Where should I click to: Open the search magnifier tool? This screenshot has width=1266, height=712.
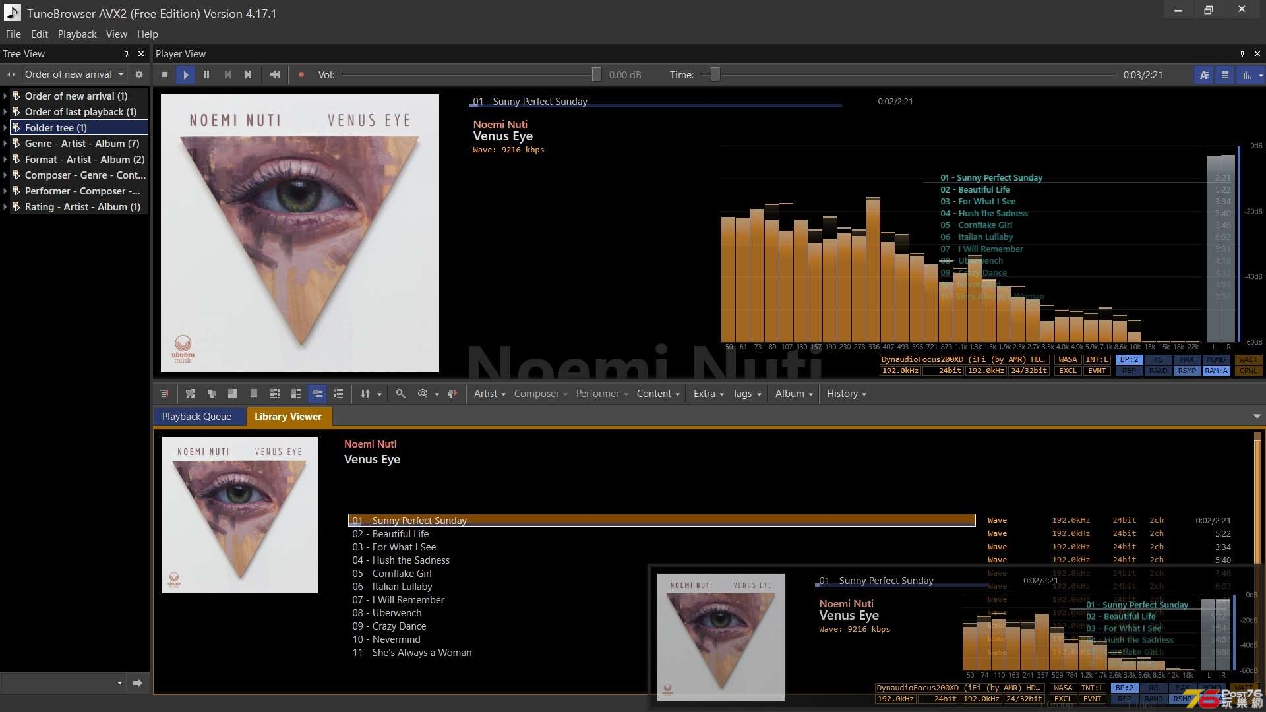coord(400,394)
